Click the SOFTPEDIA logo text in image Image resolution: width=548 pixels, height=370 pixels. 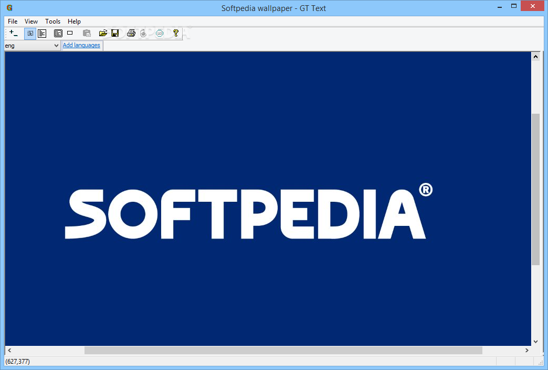point(245,214)
